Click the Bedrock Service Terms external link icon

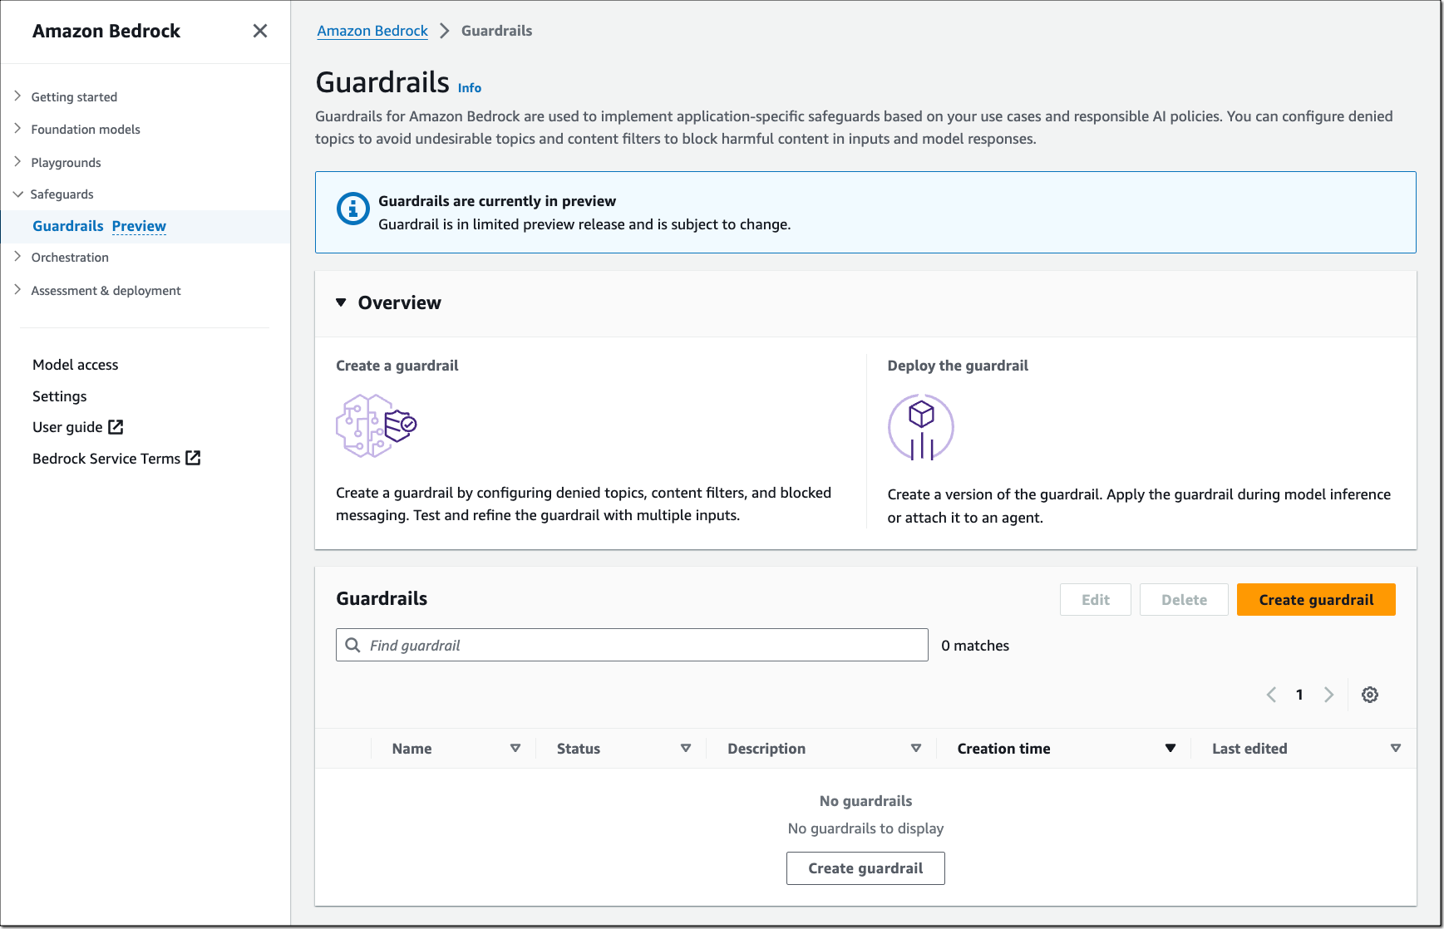[x=193, y=458]
